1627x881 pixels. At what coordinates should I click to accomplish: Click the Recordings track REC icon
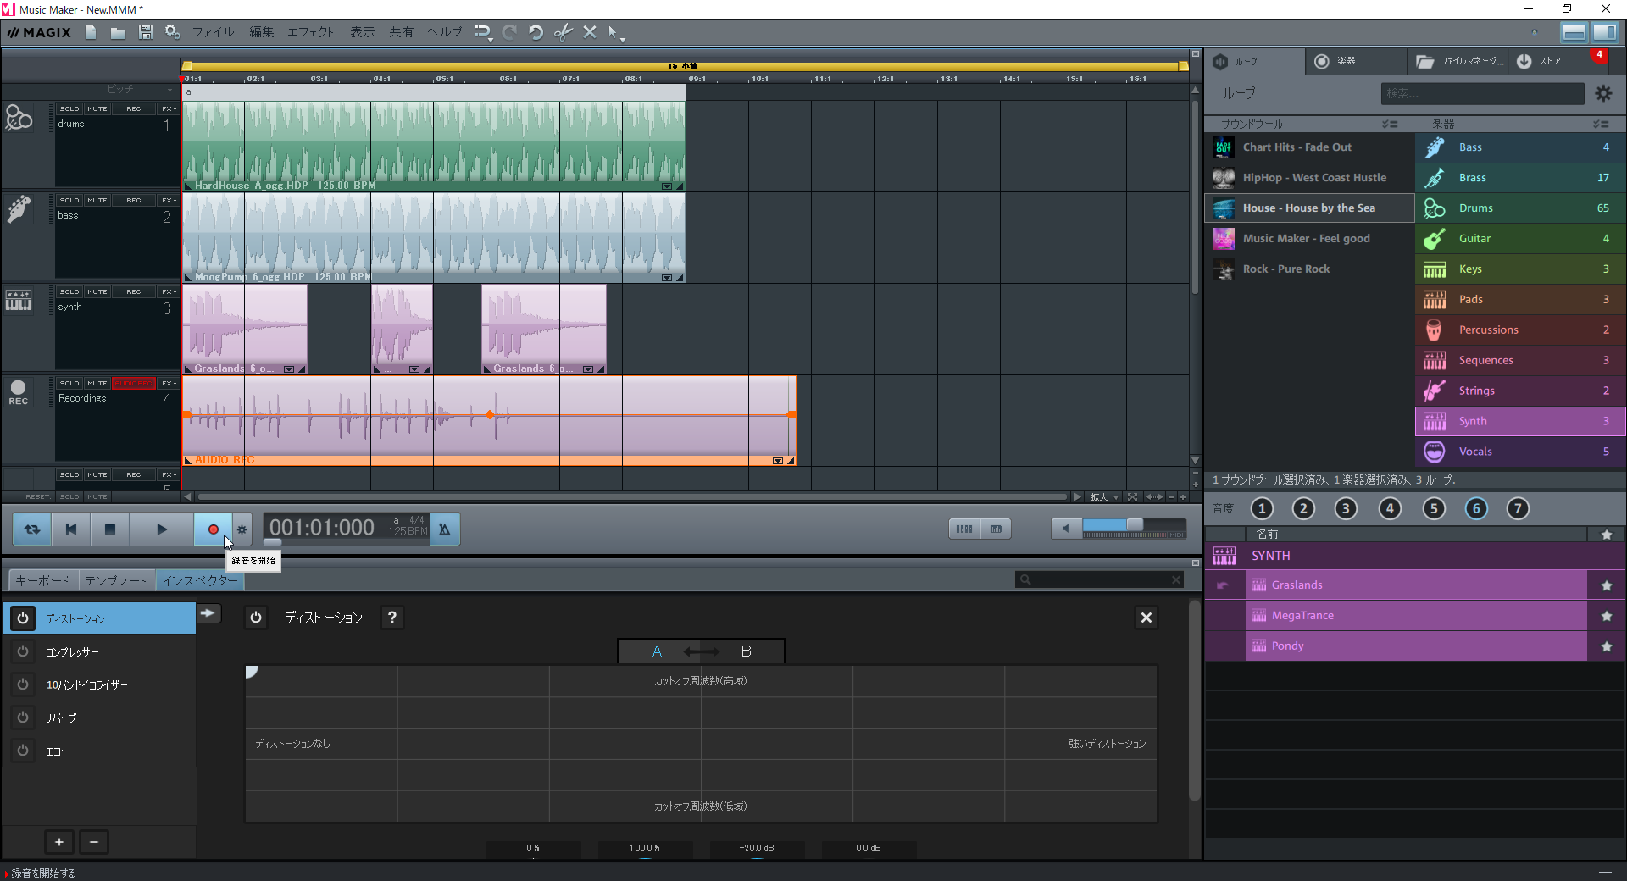19,391
